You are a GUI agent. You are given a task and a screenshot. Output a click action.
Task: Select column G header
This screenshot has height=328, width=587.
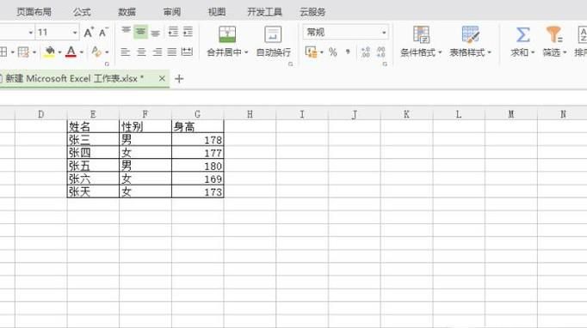(x=198, y=114)
